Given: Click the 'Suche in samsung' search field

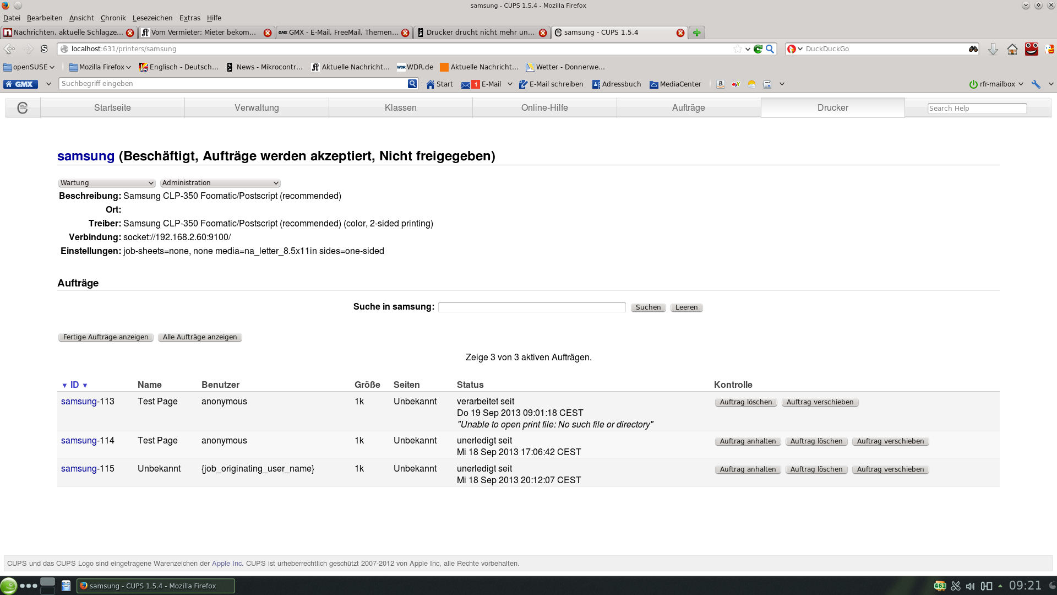Looking at the screenshot, I should coord(532,307).
